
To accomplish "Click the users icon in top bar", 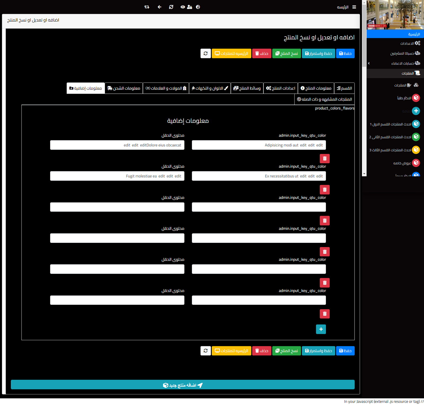I will tap(189, 7).
